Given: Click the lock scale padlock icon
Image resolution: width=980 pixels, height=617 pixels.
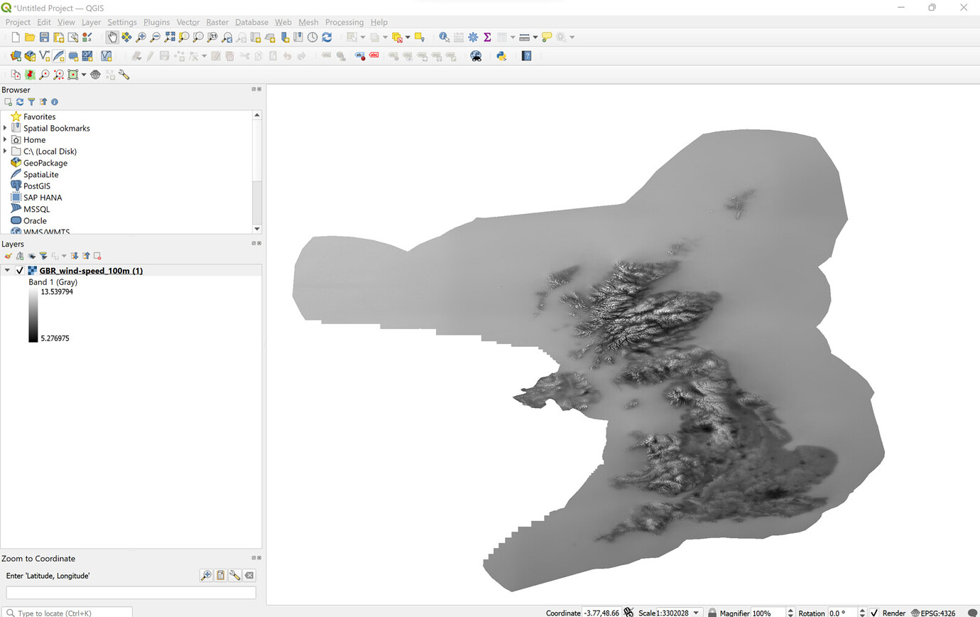Looking at the screenshot, I should point(712,612).
